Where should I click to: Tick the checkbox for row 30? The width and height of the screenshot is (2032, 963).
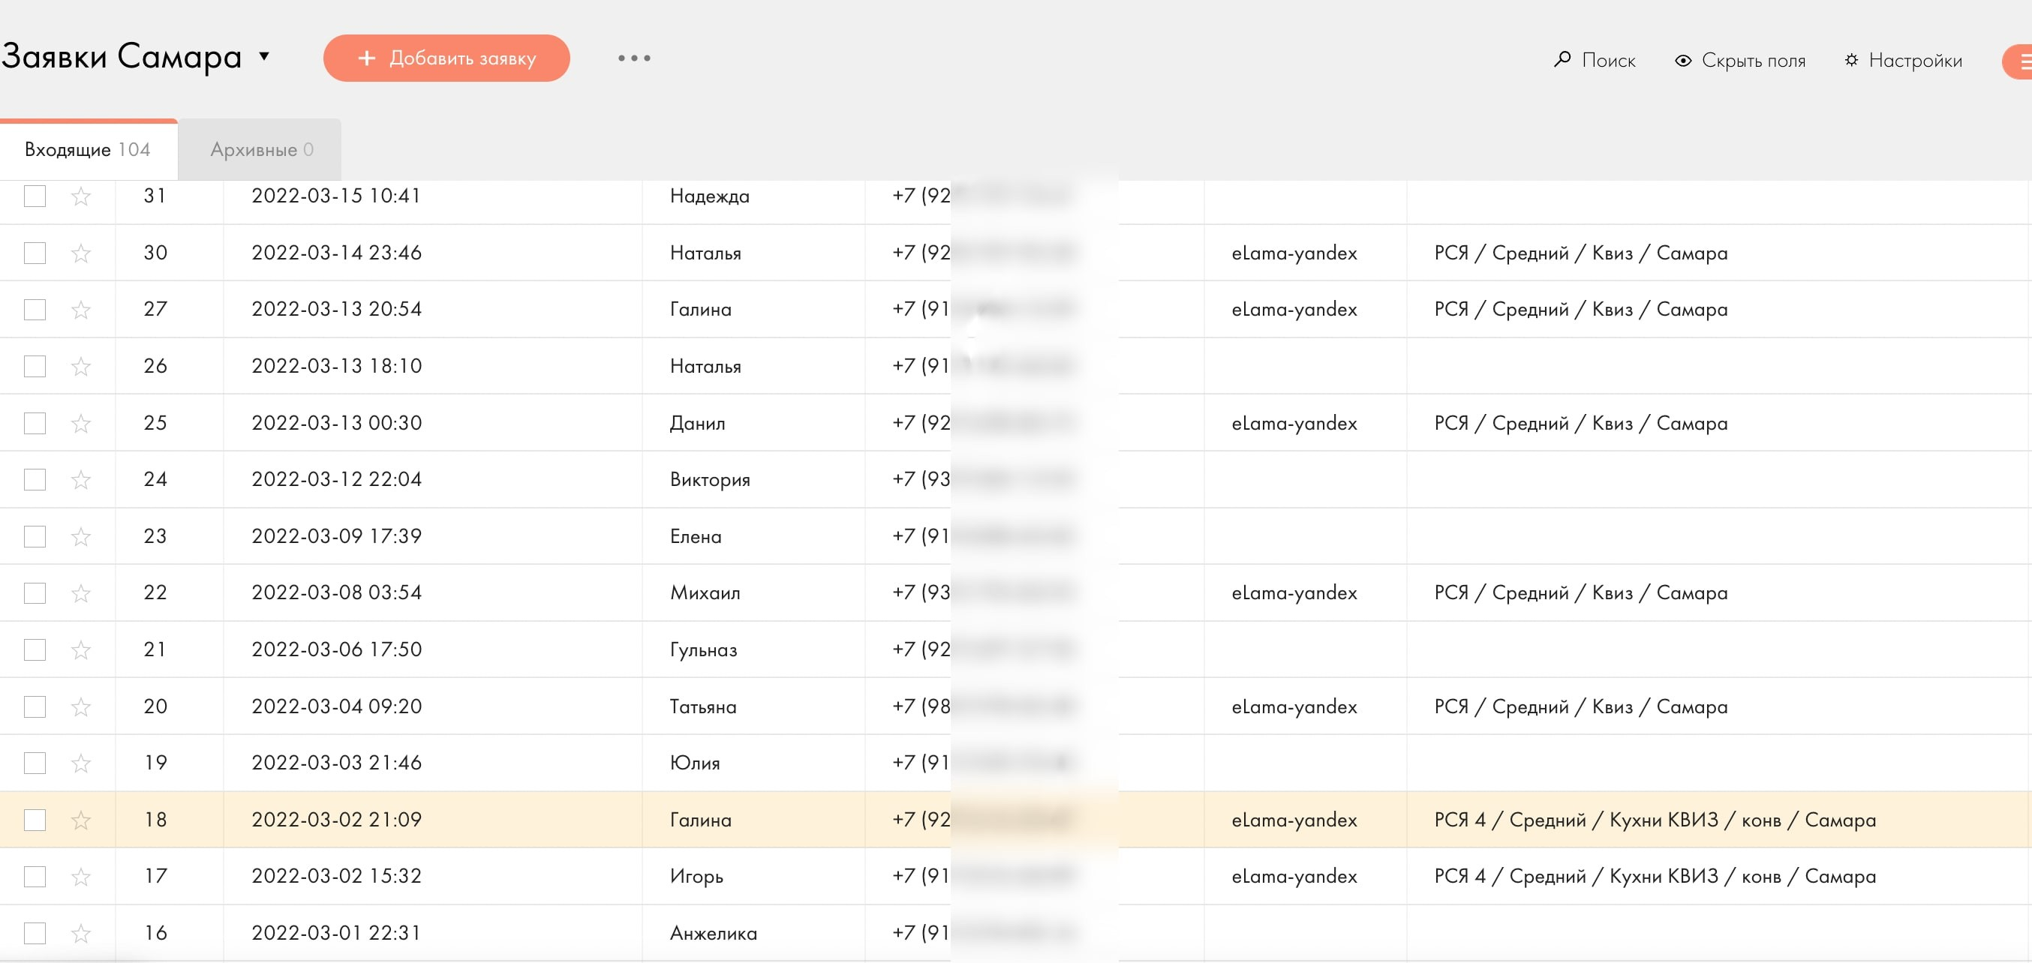pos(35,253)
